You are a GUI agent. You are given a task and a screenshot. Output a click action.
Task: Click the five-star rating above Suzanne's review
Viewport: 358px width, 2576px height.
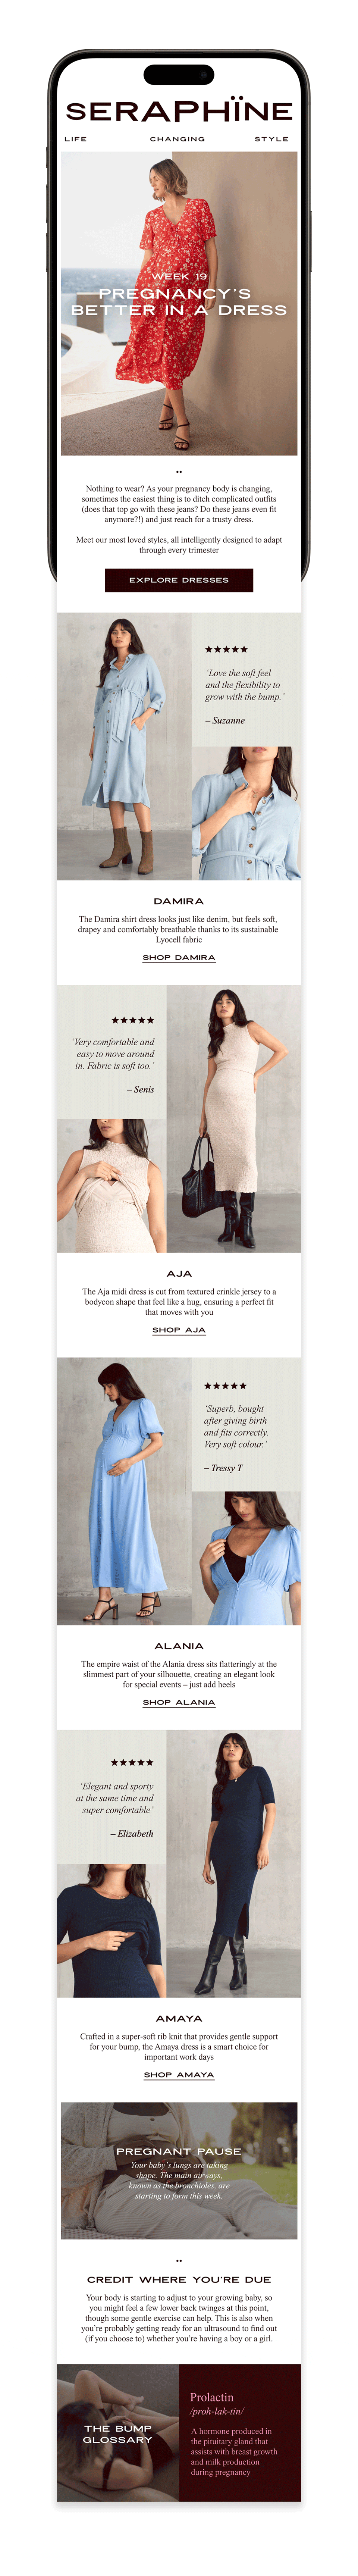(x=226, y=650)
